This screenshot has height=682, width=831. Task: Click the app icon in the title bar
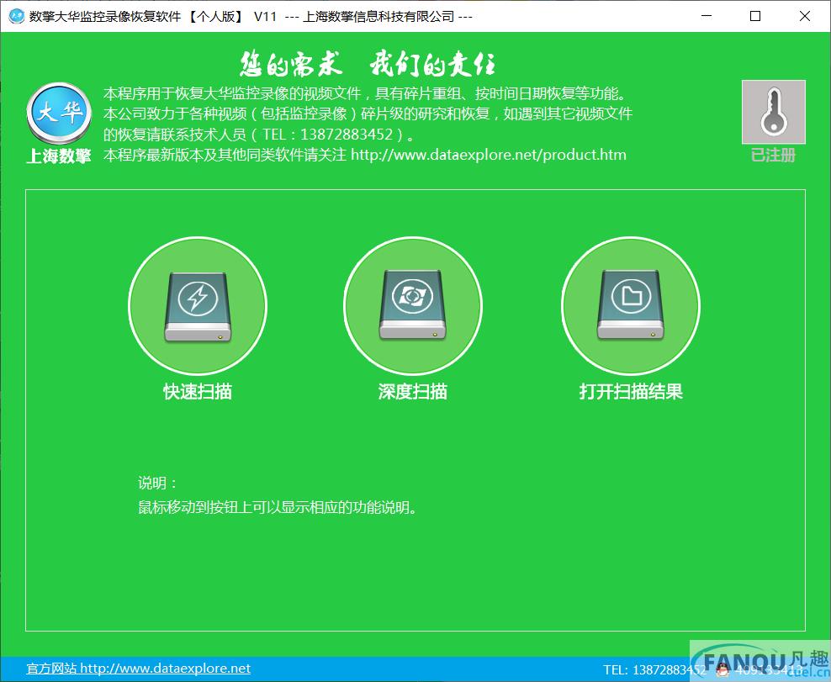(16, 16)
